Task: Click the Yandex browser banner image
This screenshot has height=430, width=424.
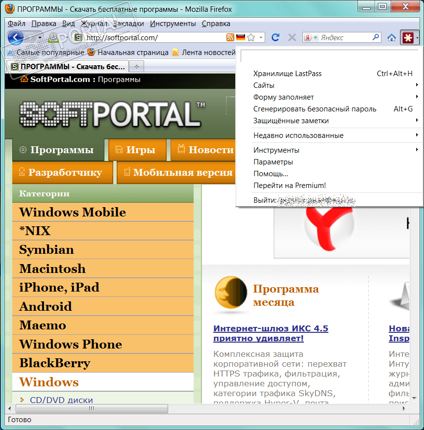Action: (x=341, y=232)
